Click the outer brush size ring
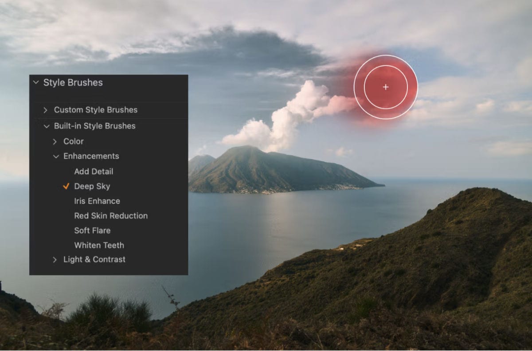This screenshot has height=351, width=532. [386, 56]
